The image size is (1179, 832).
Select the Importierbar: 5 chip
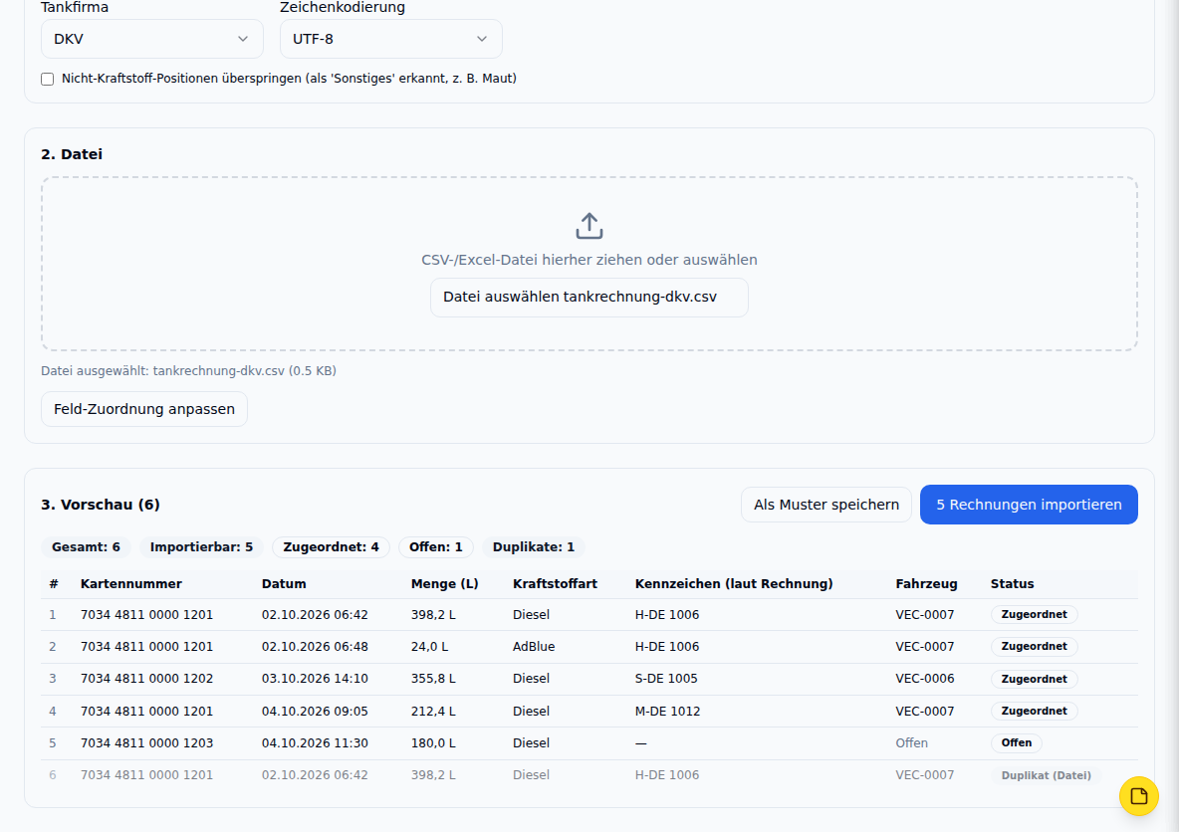coord(201,547)
